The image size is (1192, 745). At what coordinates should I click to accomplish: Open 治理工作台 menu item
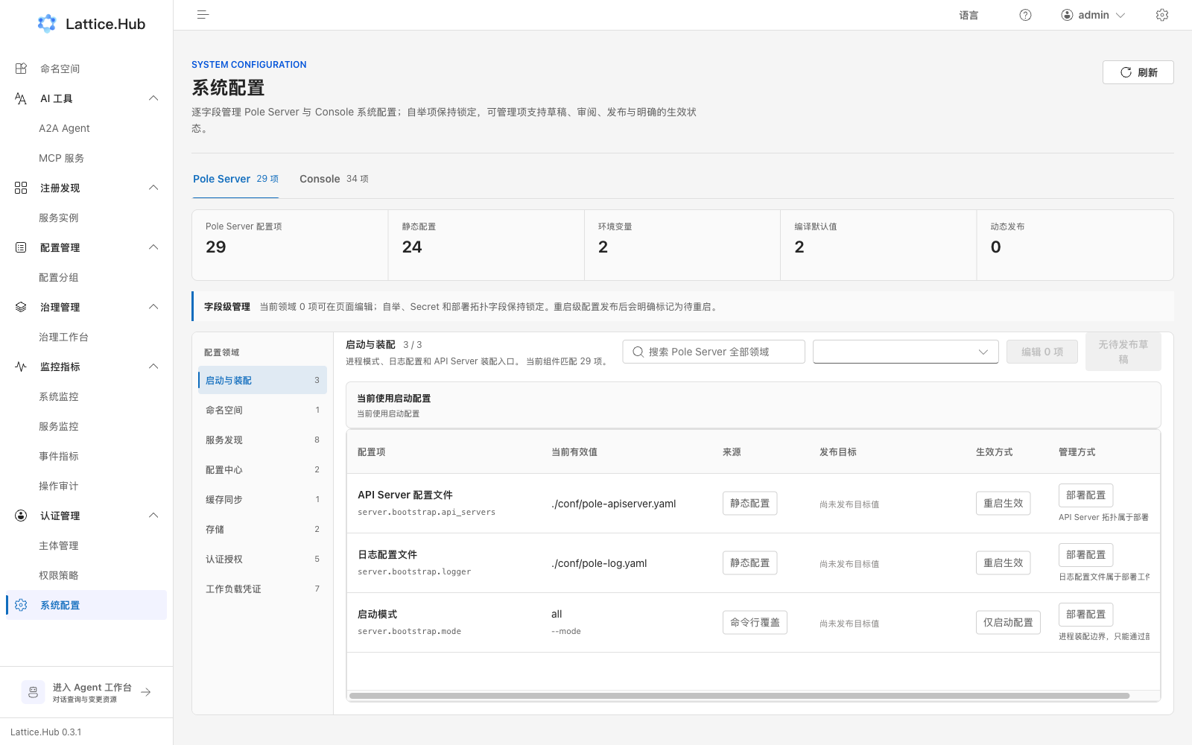[86, 337]
